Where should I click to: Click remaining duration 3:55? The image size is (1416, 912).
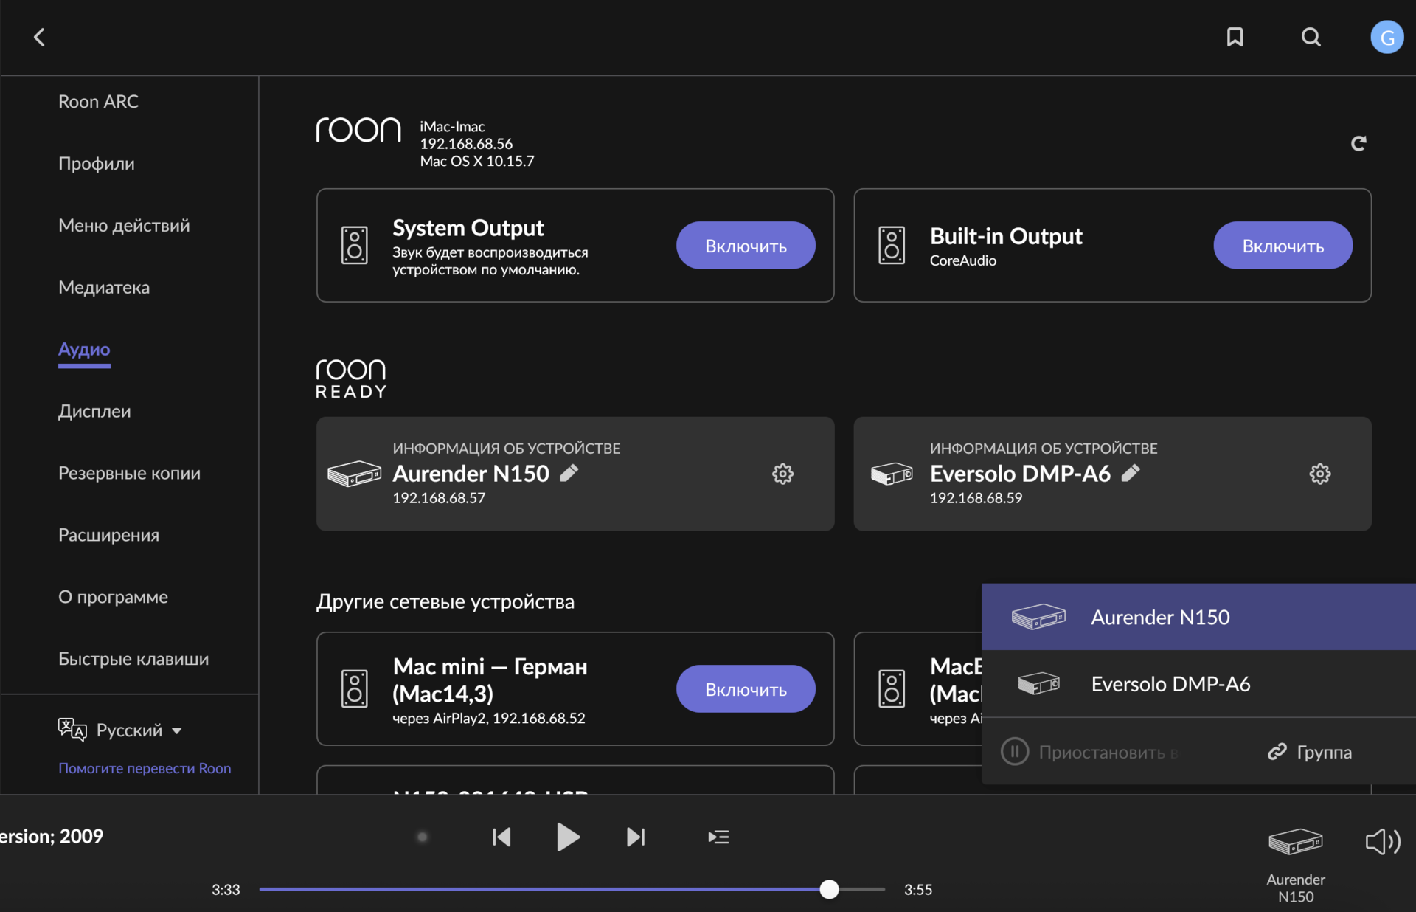[x=918, y=890]
